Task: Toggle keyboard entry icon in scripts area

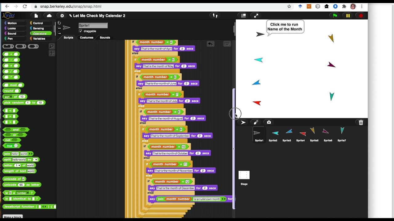Action: click(x=227, y=44)
